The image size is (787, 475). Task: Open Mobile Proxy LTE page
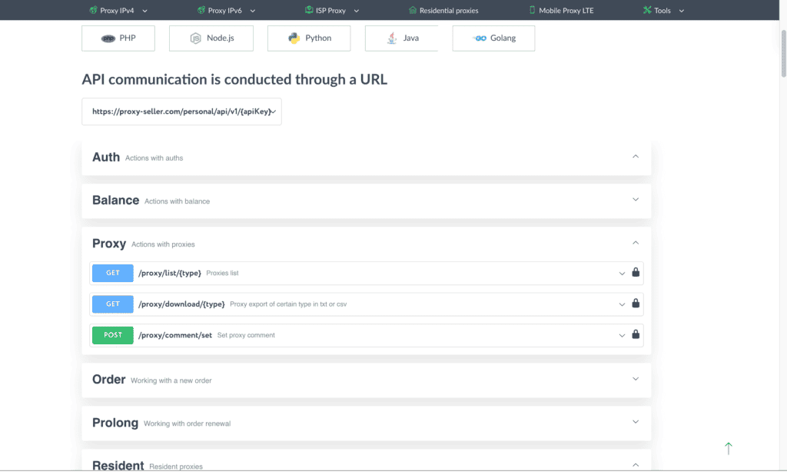(562, 11)
